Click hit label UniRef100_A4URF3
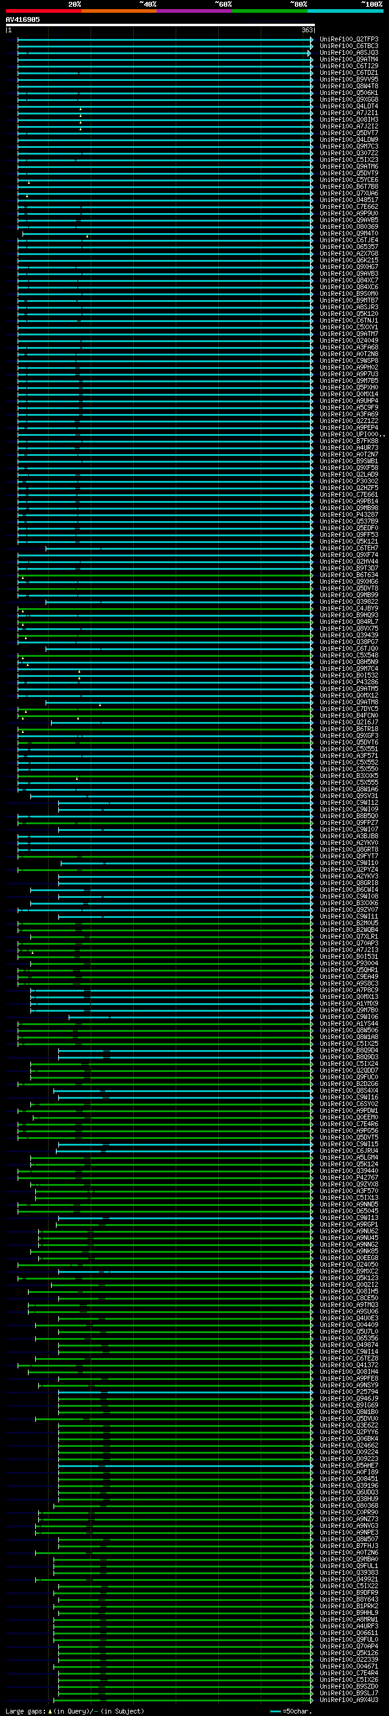 tap(349, 1626)
